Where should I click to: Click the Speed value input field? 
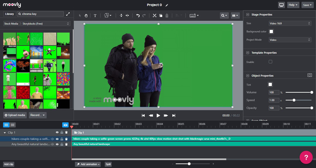pyautogui.click(x=274, y=100)
